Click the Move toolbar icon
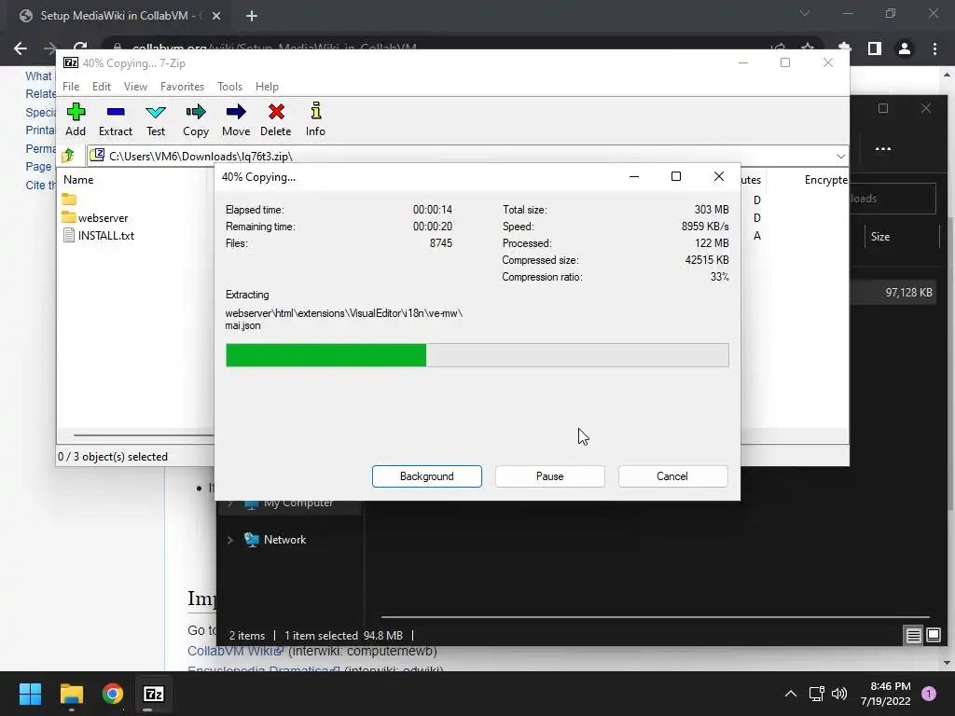Viewport: 955px width, 716px height. [236, 119]
